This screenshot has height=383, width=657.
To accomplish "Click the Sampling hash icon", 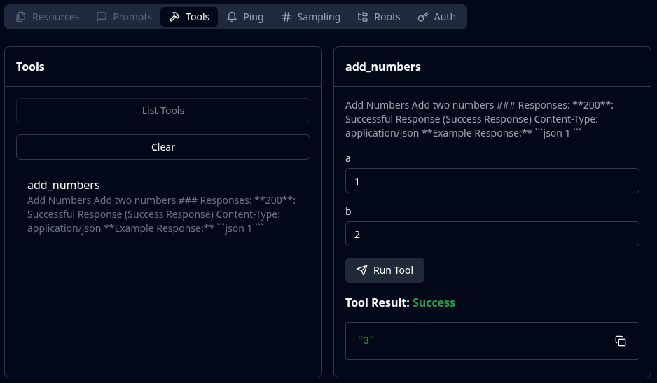I will (x=286, y=17).
